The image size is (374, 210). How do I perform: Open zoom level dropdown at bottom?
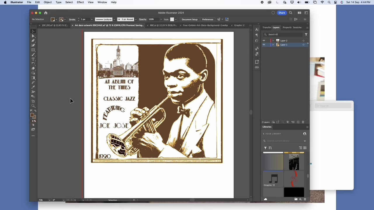(49, 200)
